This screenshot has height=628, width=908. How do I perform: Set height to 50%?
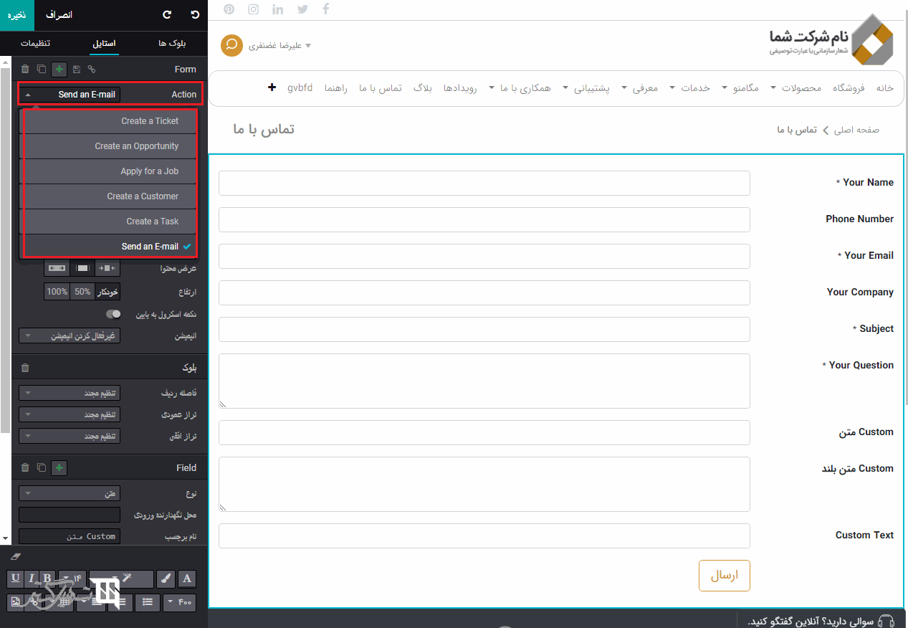(82, 292)
